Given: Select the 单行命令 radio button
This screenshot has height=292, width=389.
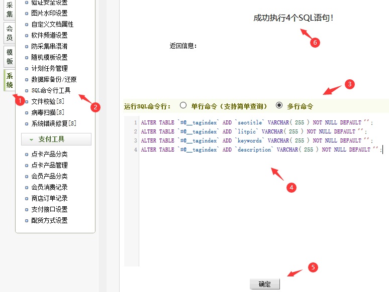Looking at the screenshot, I should [x=183, y=105].
